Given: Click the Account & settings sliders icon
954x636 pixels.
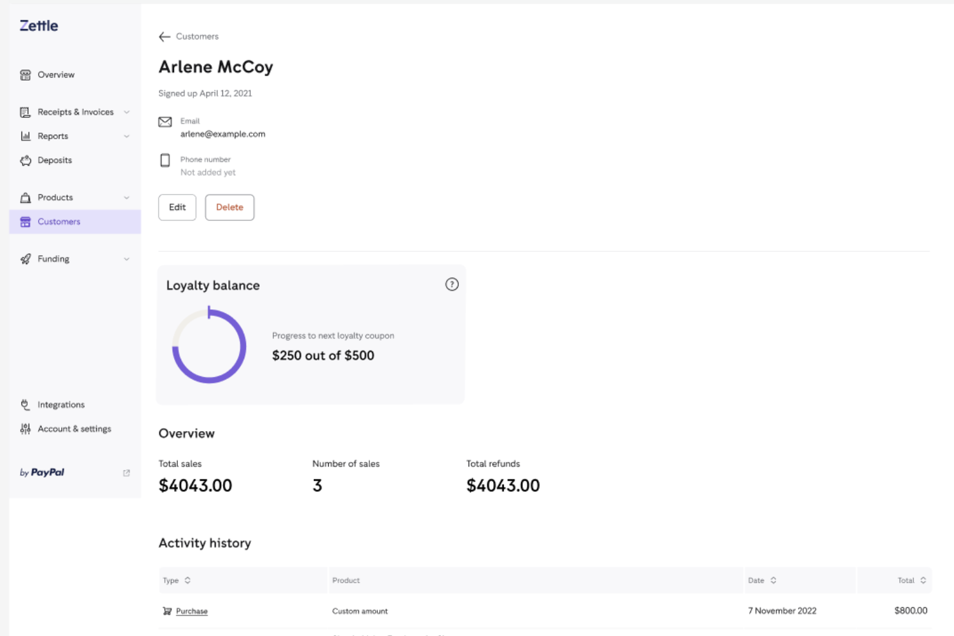Looking at the screenshot, I should pos(25,429).
